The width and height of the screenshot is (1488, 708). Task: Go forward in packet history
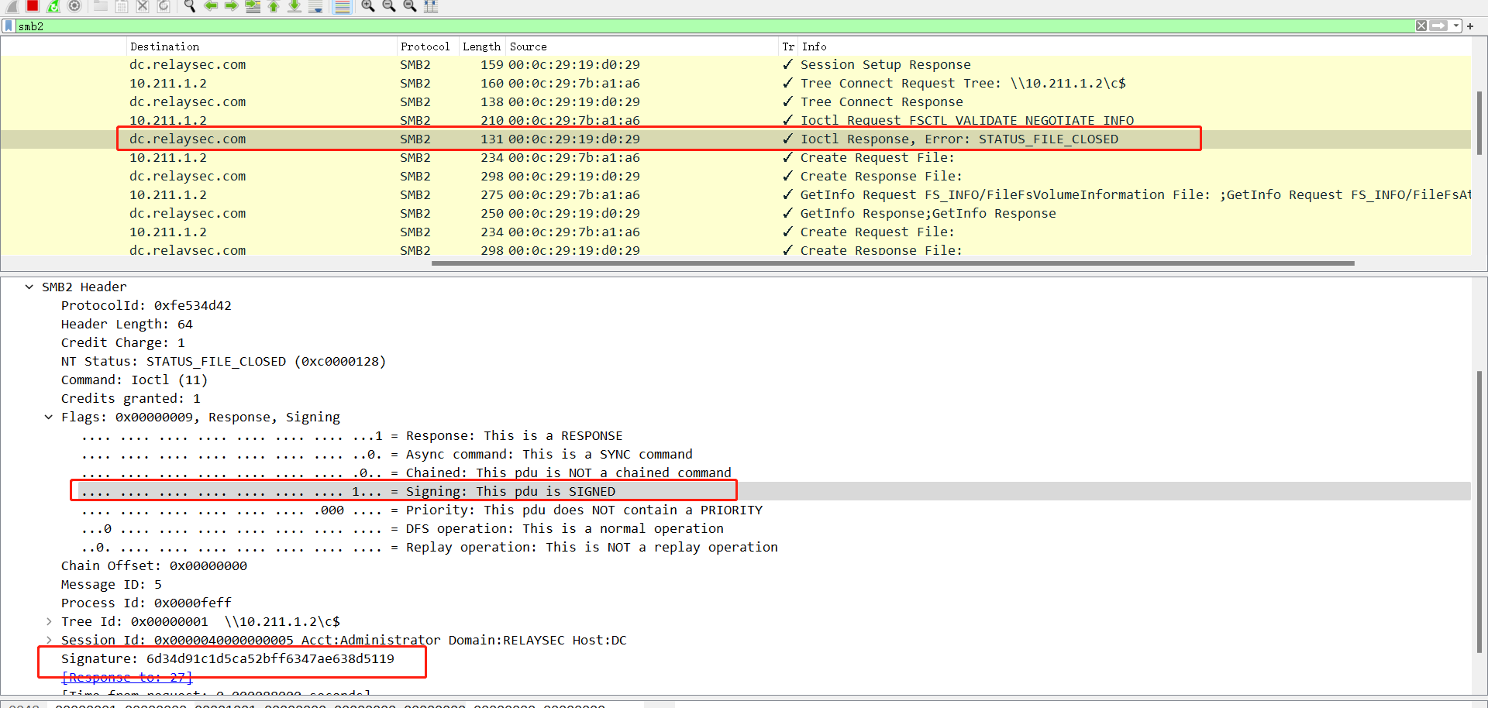pos(232,5)
